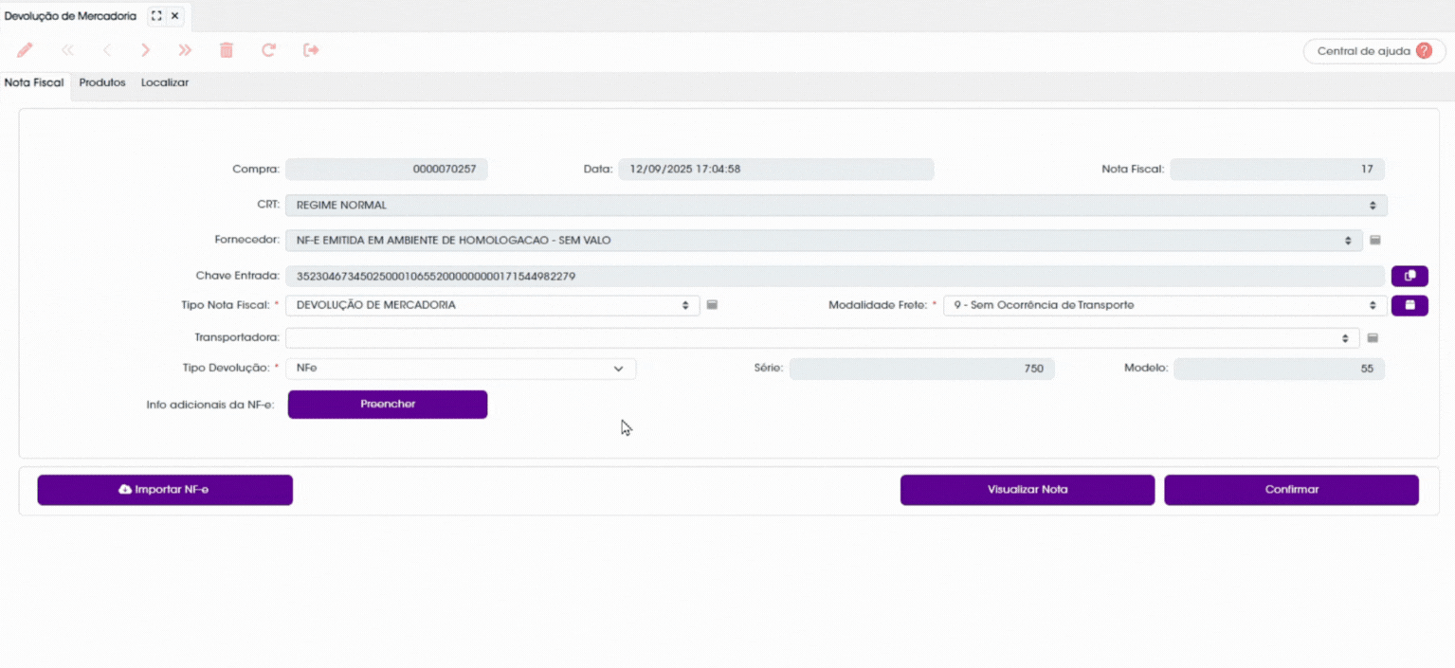Copy the Chave Entrada with purple button

click(1410, 276)
